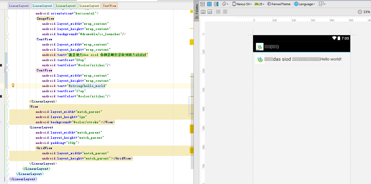Screen dimensions: 371x184
Task: Select the Blueprint view icon
Action: (x=209, y=4)
